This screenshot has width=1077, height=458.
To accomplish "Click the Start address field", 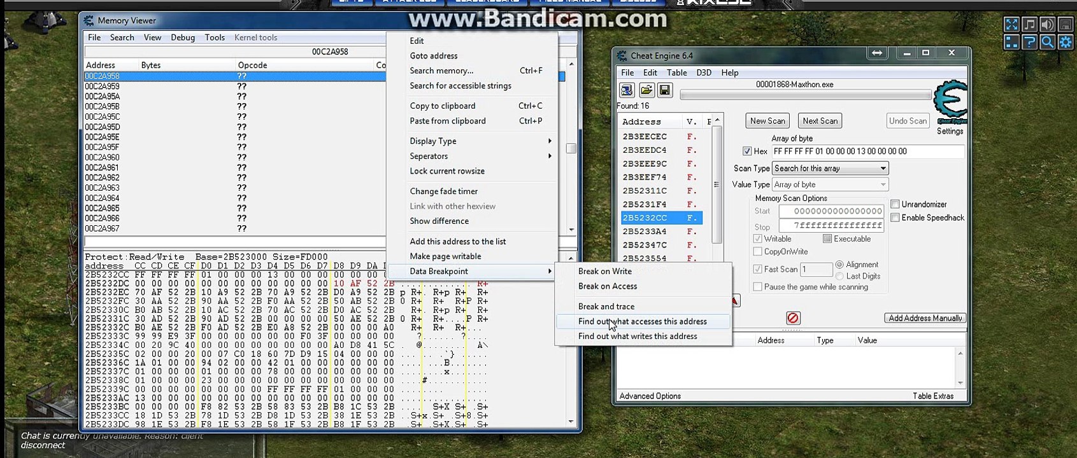I will click(831, 211).
